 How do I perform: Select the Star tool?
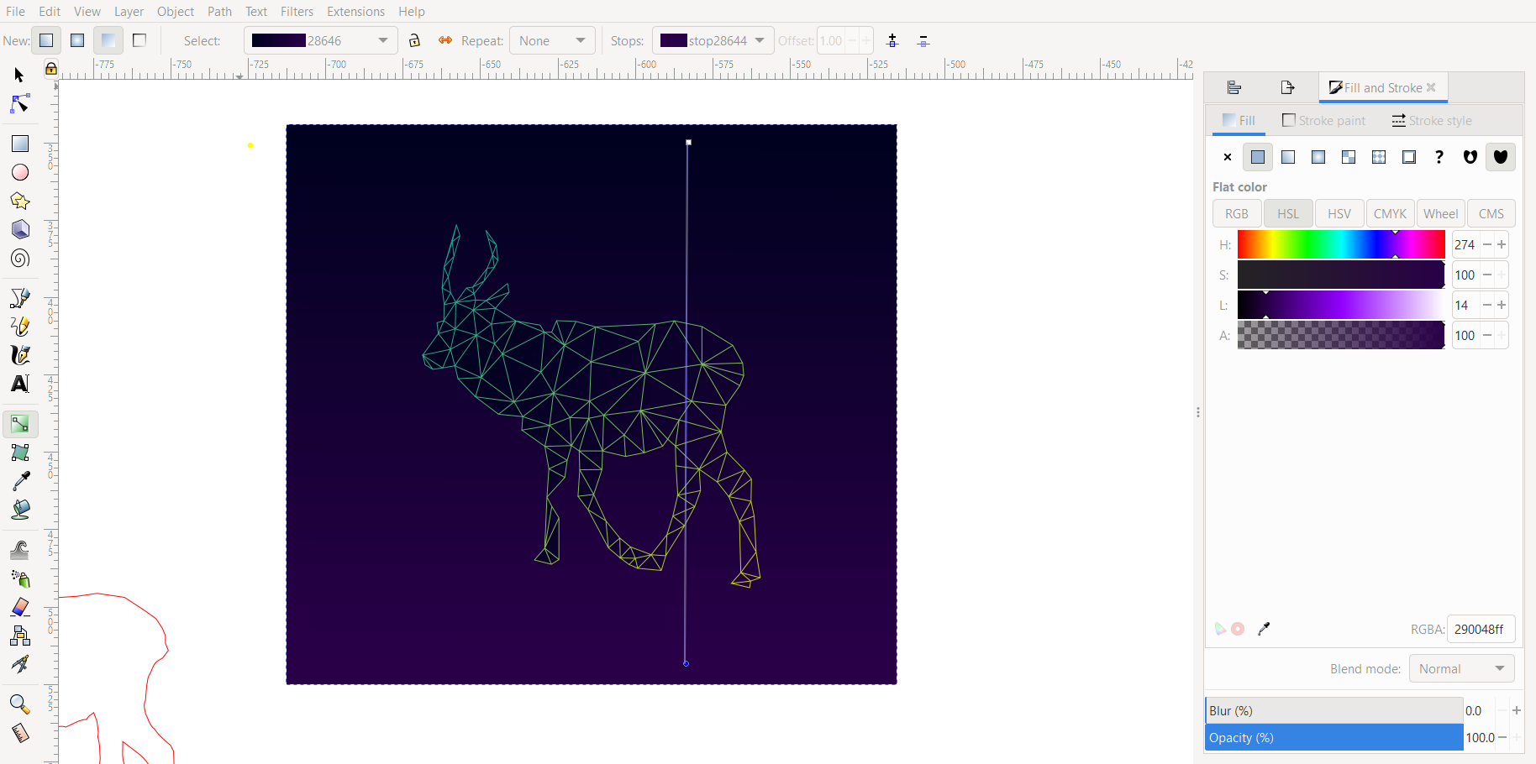click(18, 201)
